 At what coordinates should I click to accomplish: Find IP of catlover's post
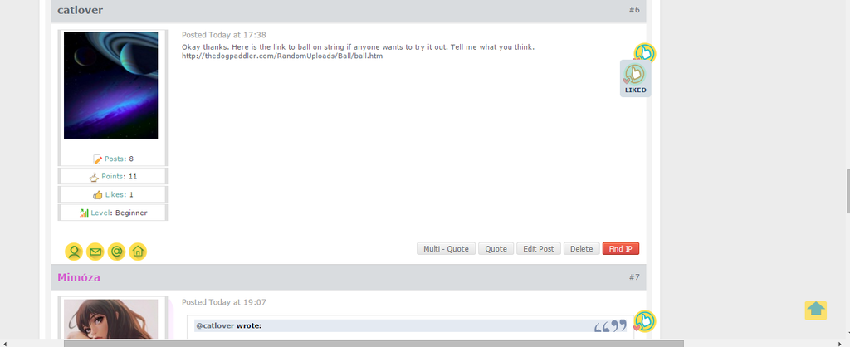pos(621,249)
